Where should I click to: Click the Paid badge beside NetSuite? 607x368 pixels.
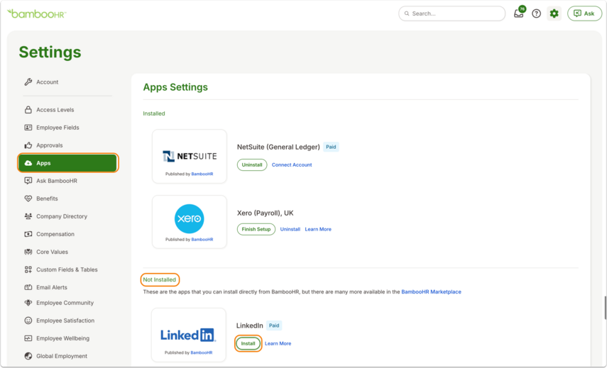tap(331, 147)
